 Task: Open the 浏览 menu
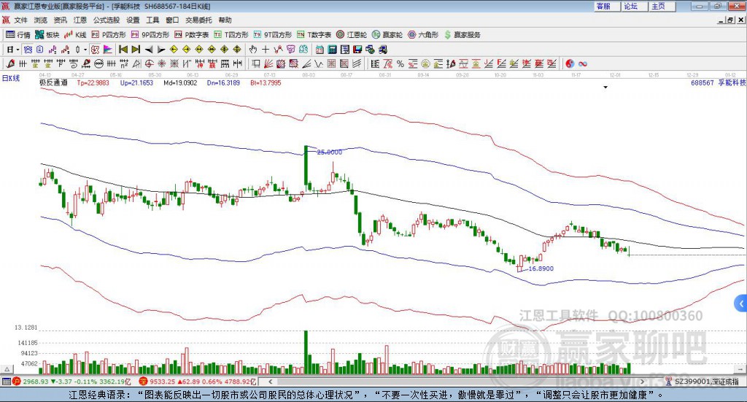[41, 20]
